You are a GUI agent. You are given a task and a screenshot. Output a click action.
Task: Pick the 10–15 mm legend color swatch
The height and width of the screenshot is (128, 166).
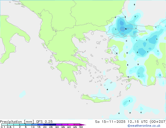(35, 125)
